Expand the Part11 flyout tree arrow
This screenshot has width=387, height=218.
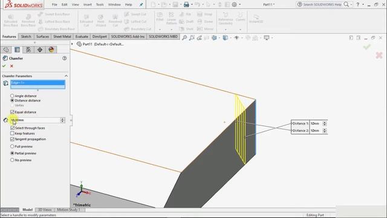click(x=73, y=44)
